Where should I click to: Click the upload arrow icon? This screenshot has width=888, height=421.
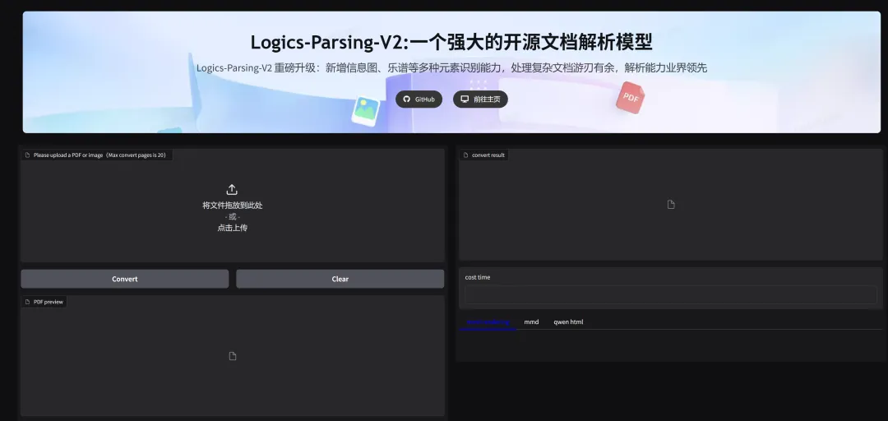[232, 190]
